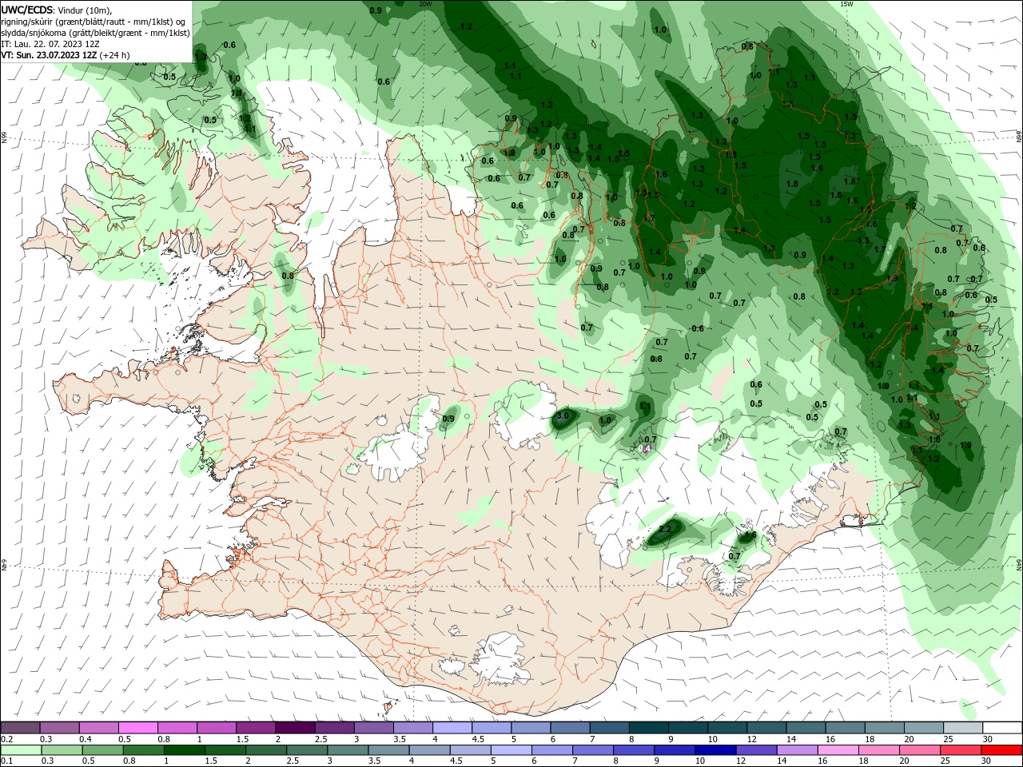This screenshot has width=1023, height=767.
Task: Click the 15W longitude label
Action: (x=846, y=4)
